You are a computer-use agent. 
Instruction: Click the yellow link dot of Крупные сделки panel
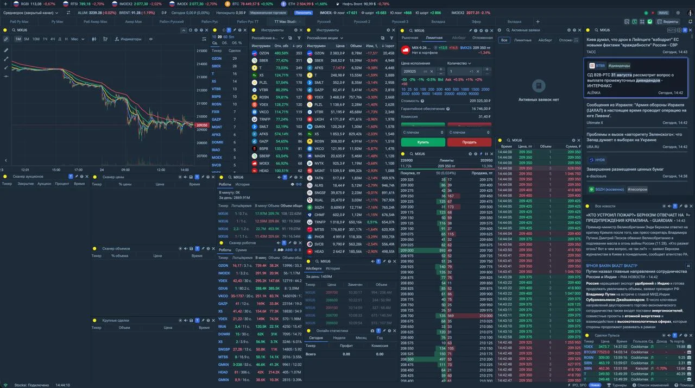point(94,321)
